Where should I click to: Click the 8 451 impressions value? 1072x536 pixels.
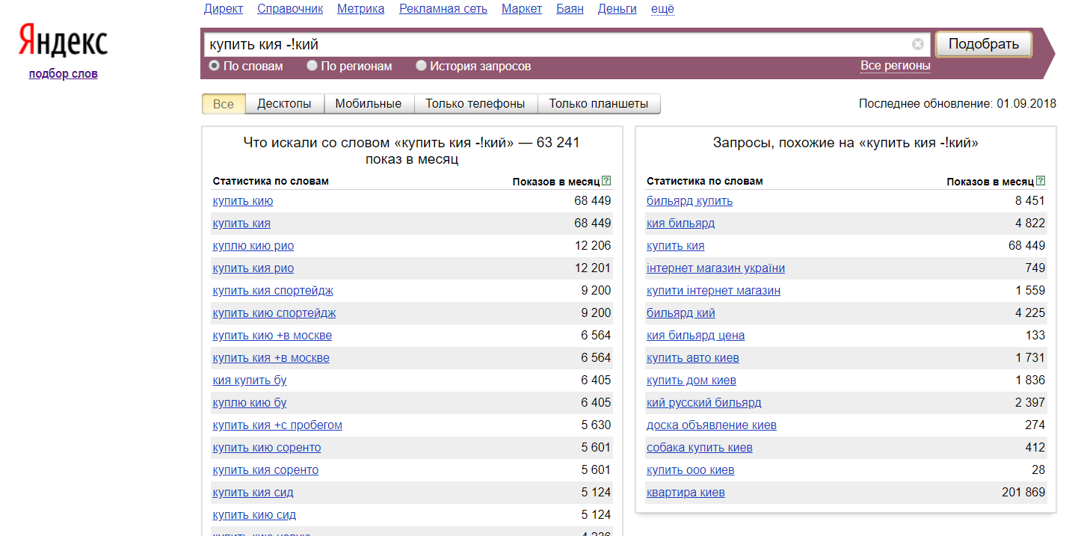[1030, 201]
